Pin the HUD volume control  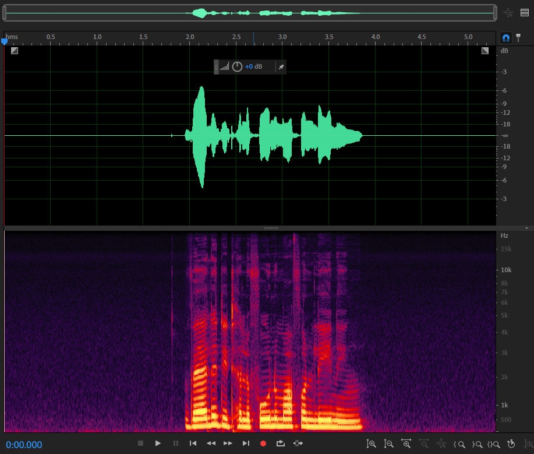[281, 67]
